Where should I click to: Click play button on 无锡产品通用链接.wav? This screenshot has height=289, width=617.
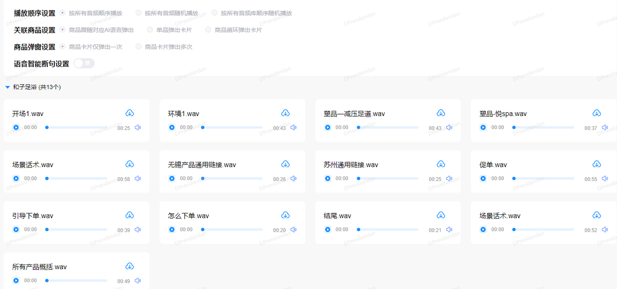(x=172, y=179)
